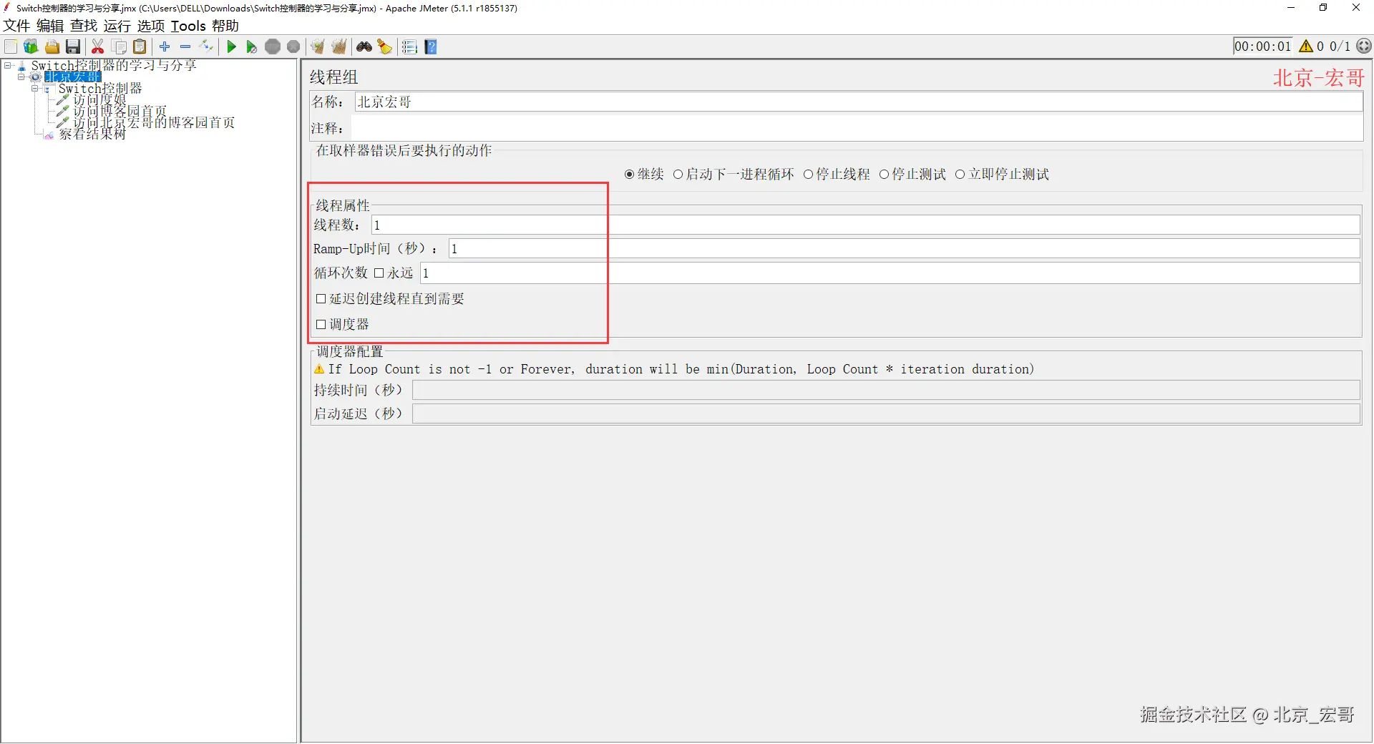Check the 永远 loop forever checkbox

[x=379, y=273]
